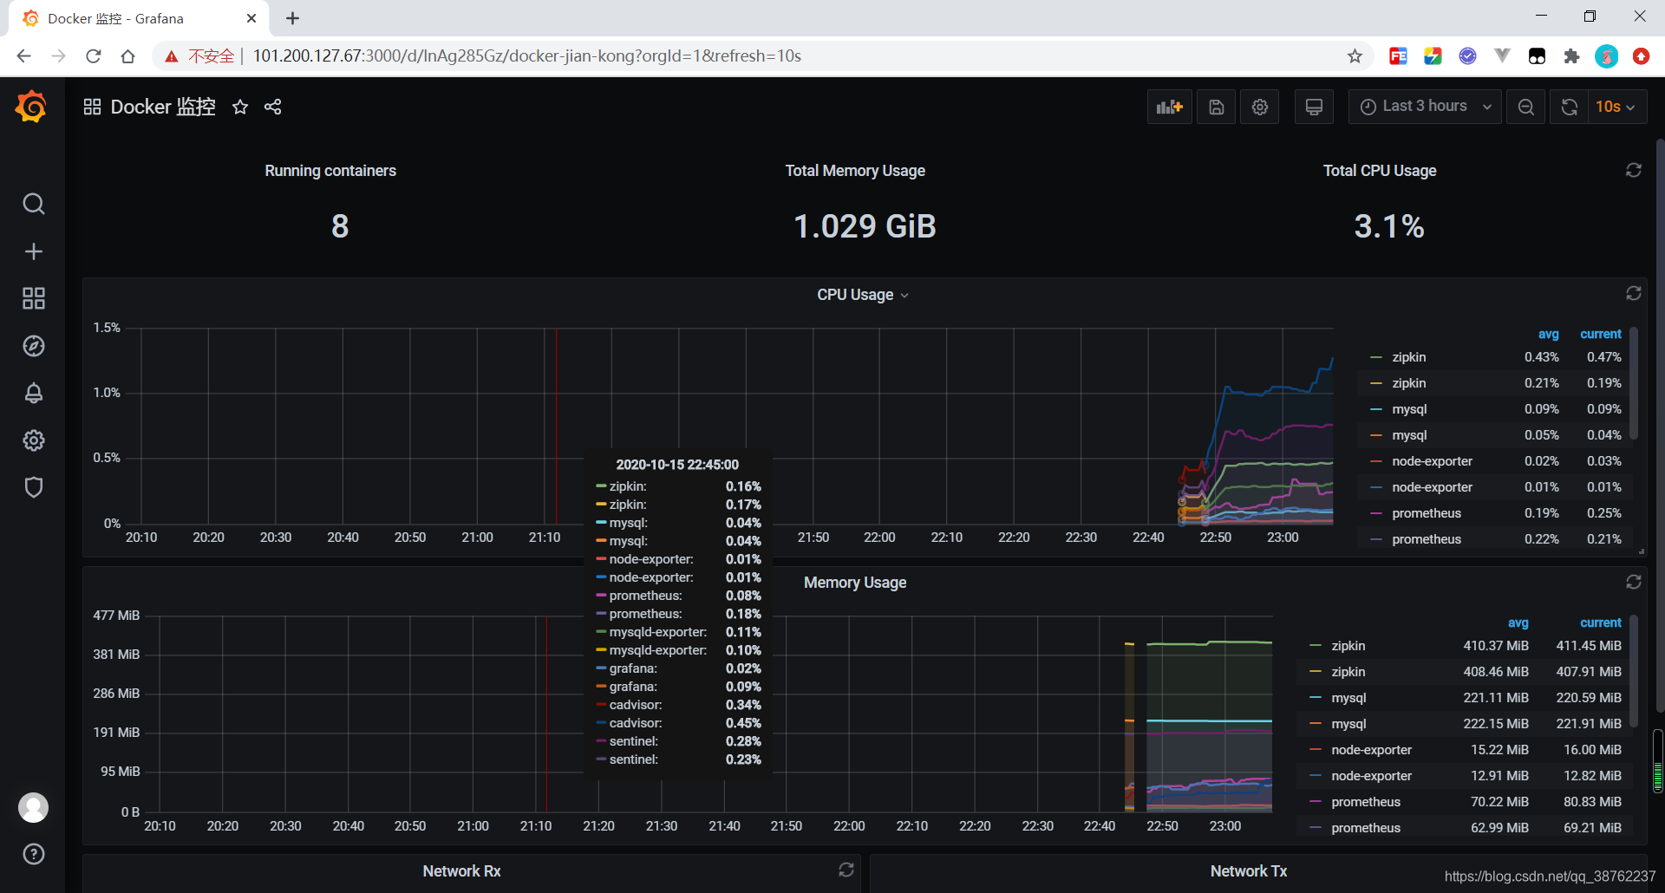This screenshot has height=893, width=1665.
Task: Open the Last 3 hours time picker
Action: coord(1425,107)
